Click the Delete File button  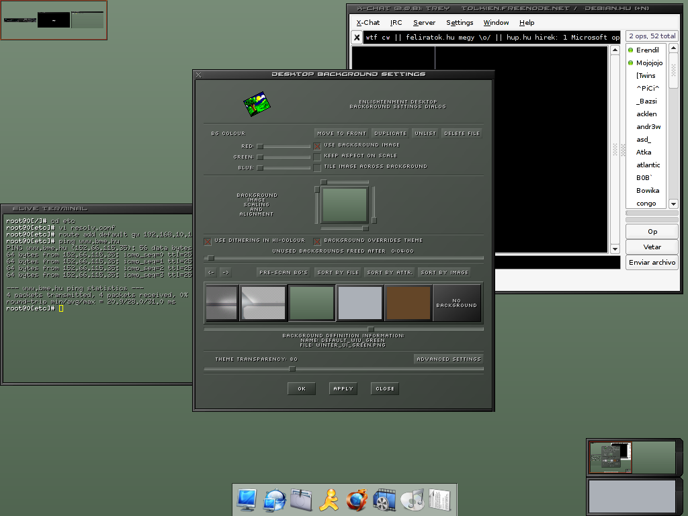click(462, 134)
